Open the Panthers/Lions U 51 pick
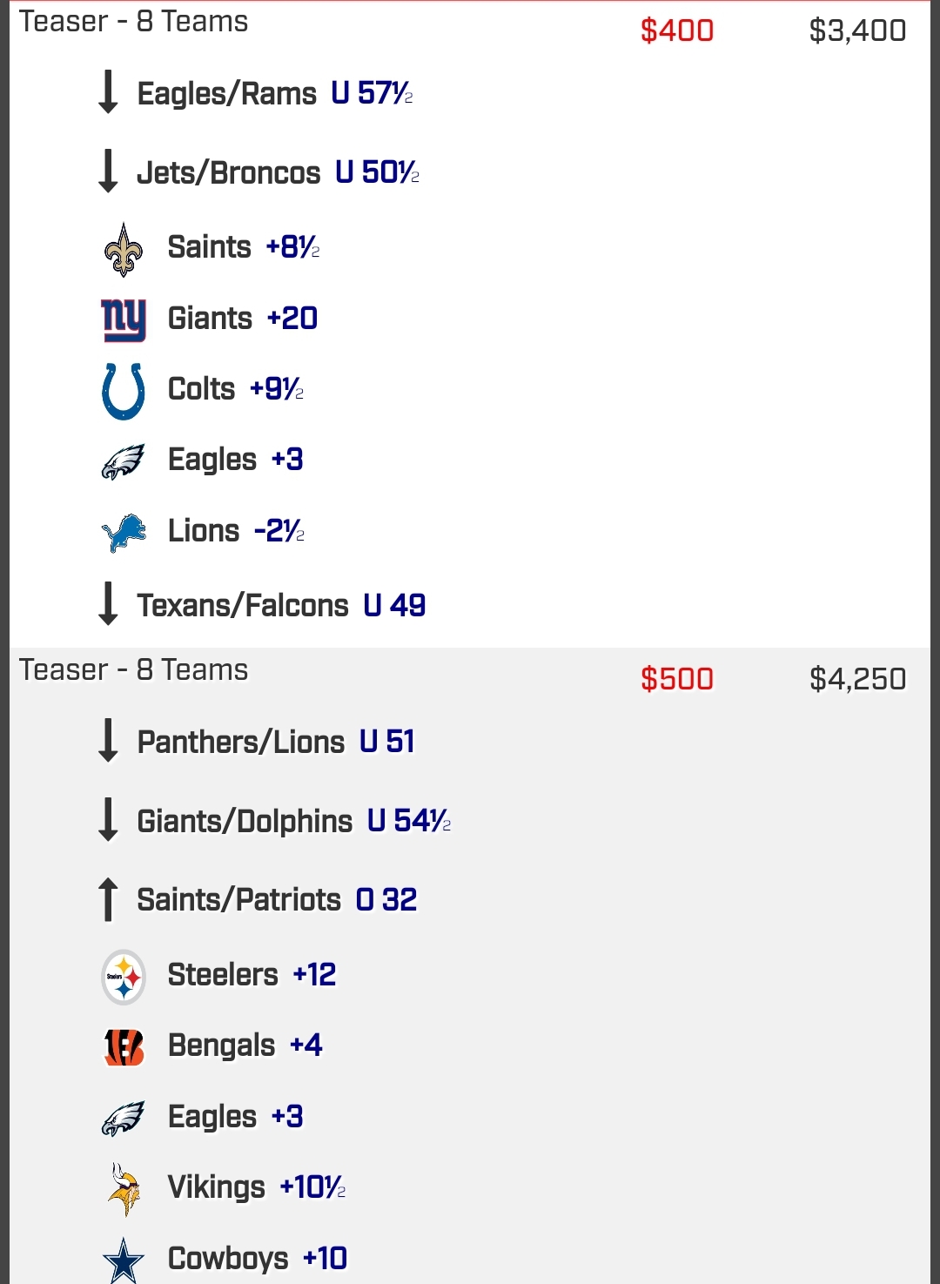940x1284 pixels. (275, 742)
